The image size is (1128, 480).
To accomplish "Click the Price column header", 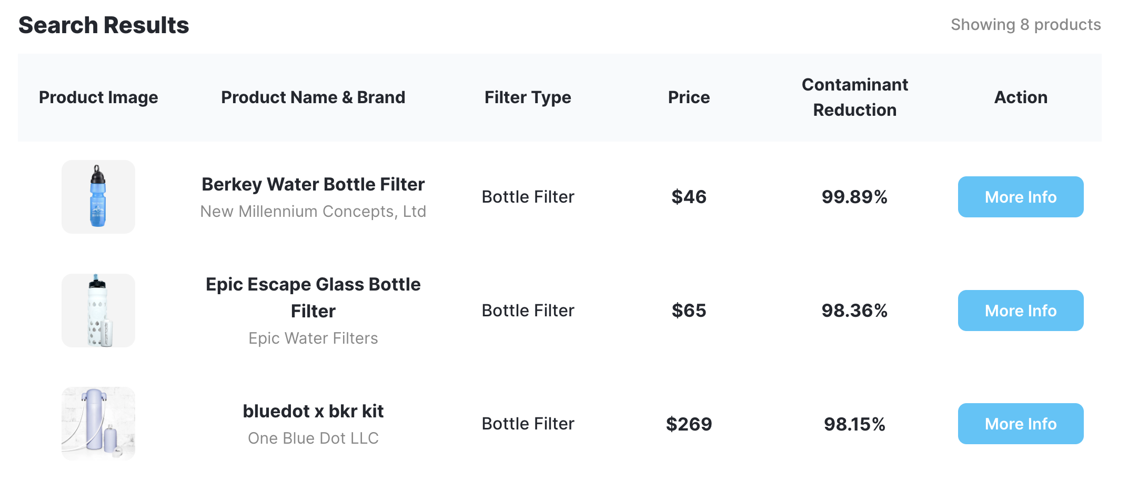I will (x=689, y=97).
